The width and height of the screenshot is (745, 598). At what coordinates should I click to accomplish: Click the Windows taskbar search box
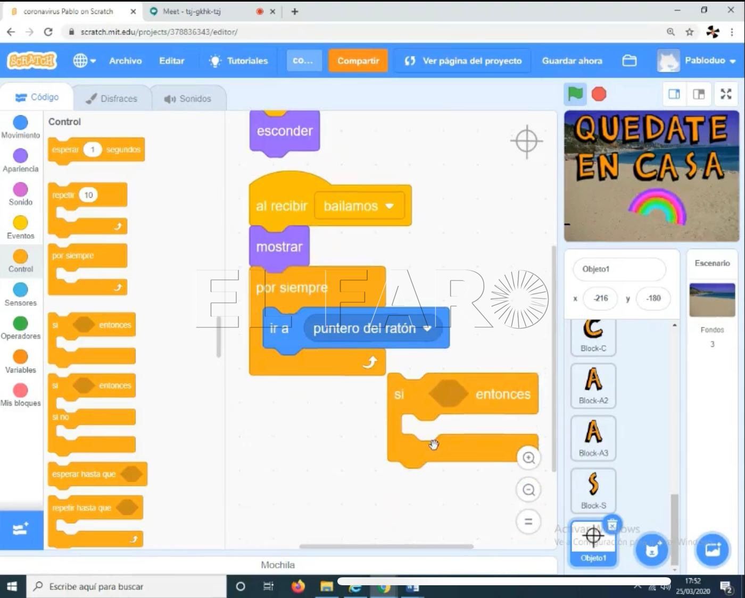click(126, 586)
